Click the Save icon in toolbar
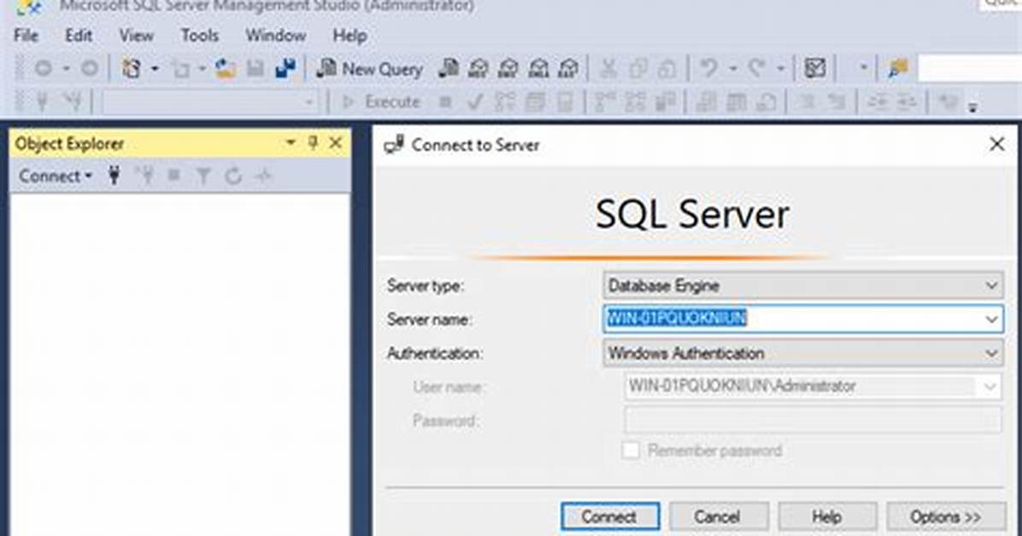 [255, 67]
